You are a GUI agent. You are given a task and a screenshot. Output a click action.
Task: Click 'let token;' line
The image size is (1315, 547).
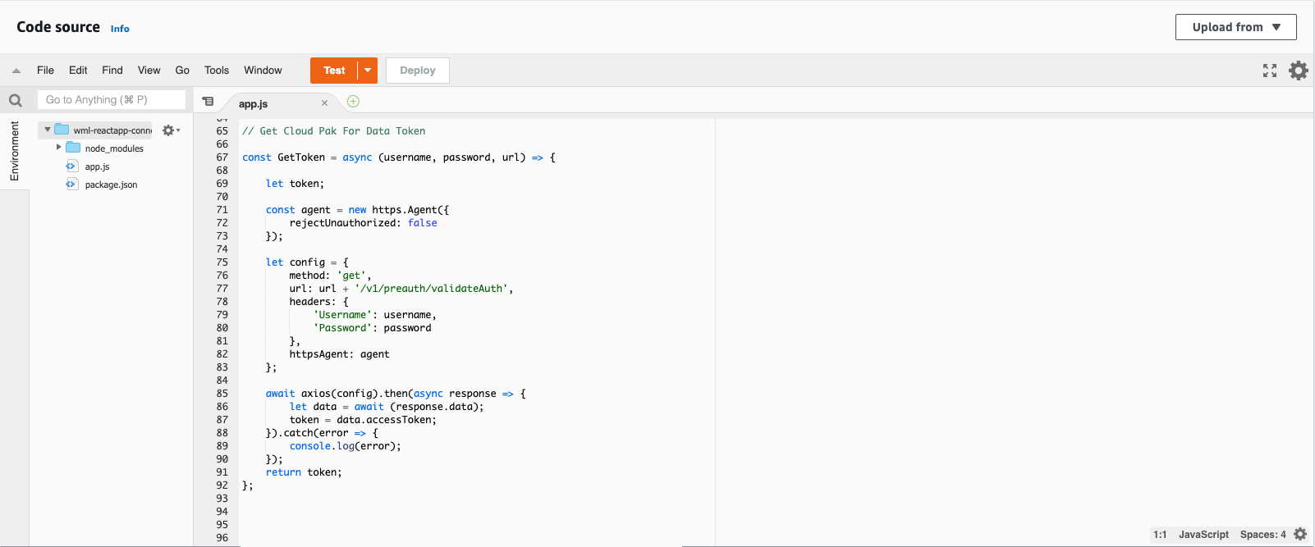[x=295, y=184]
